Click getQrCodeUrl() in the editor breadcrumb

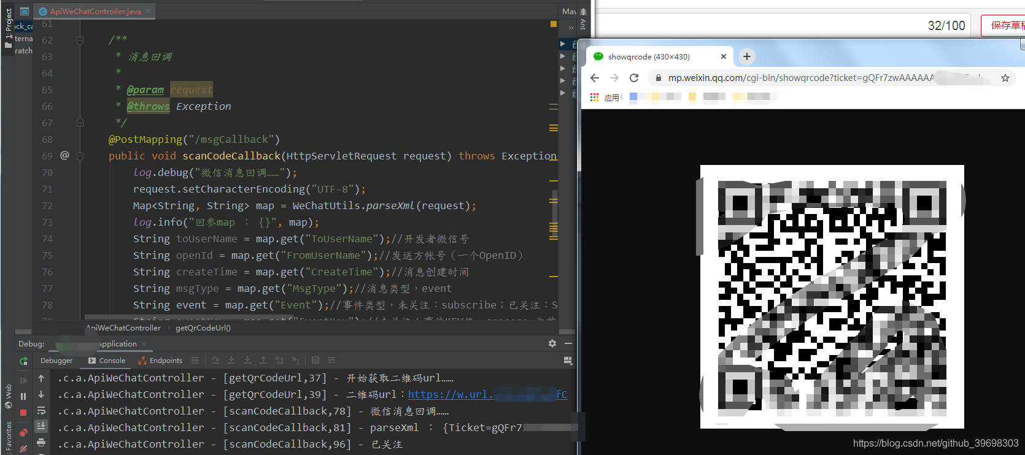tap(203, 328)
